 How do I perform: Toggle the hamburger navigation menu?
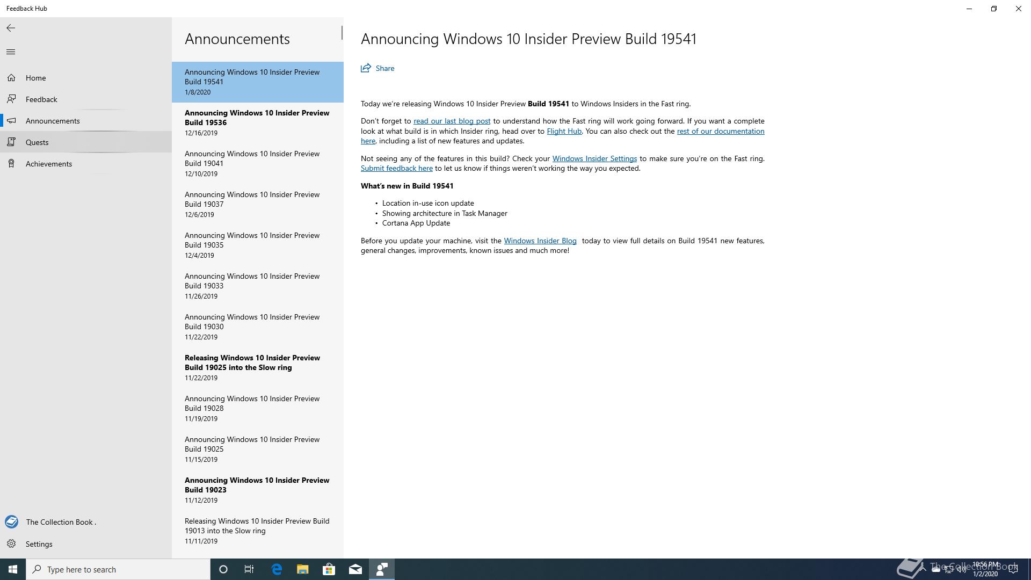(x=11, y=52)
